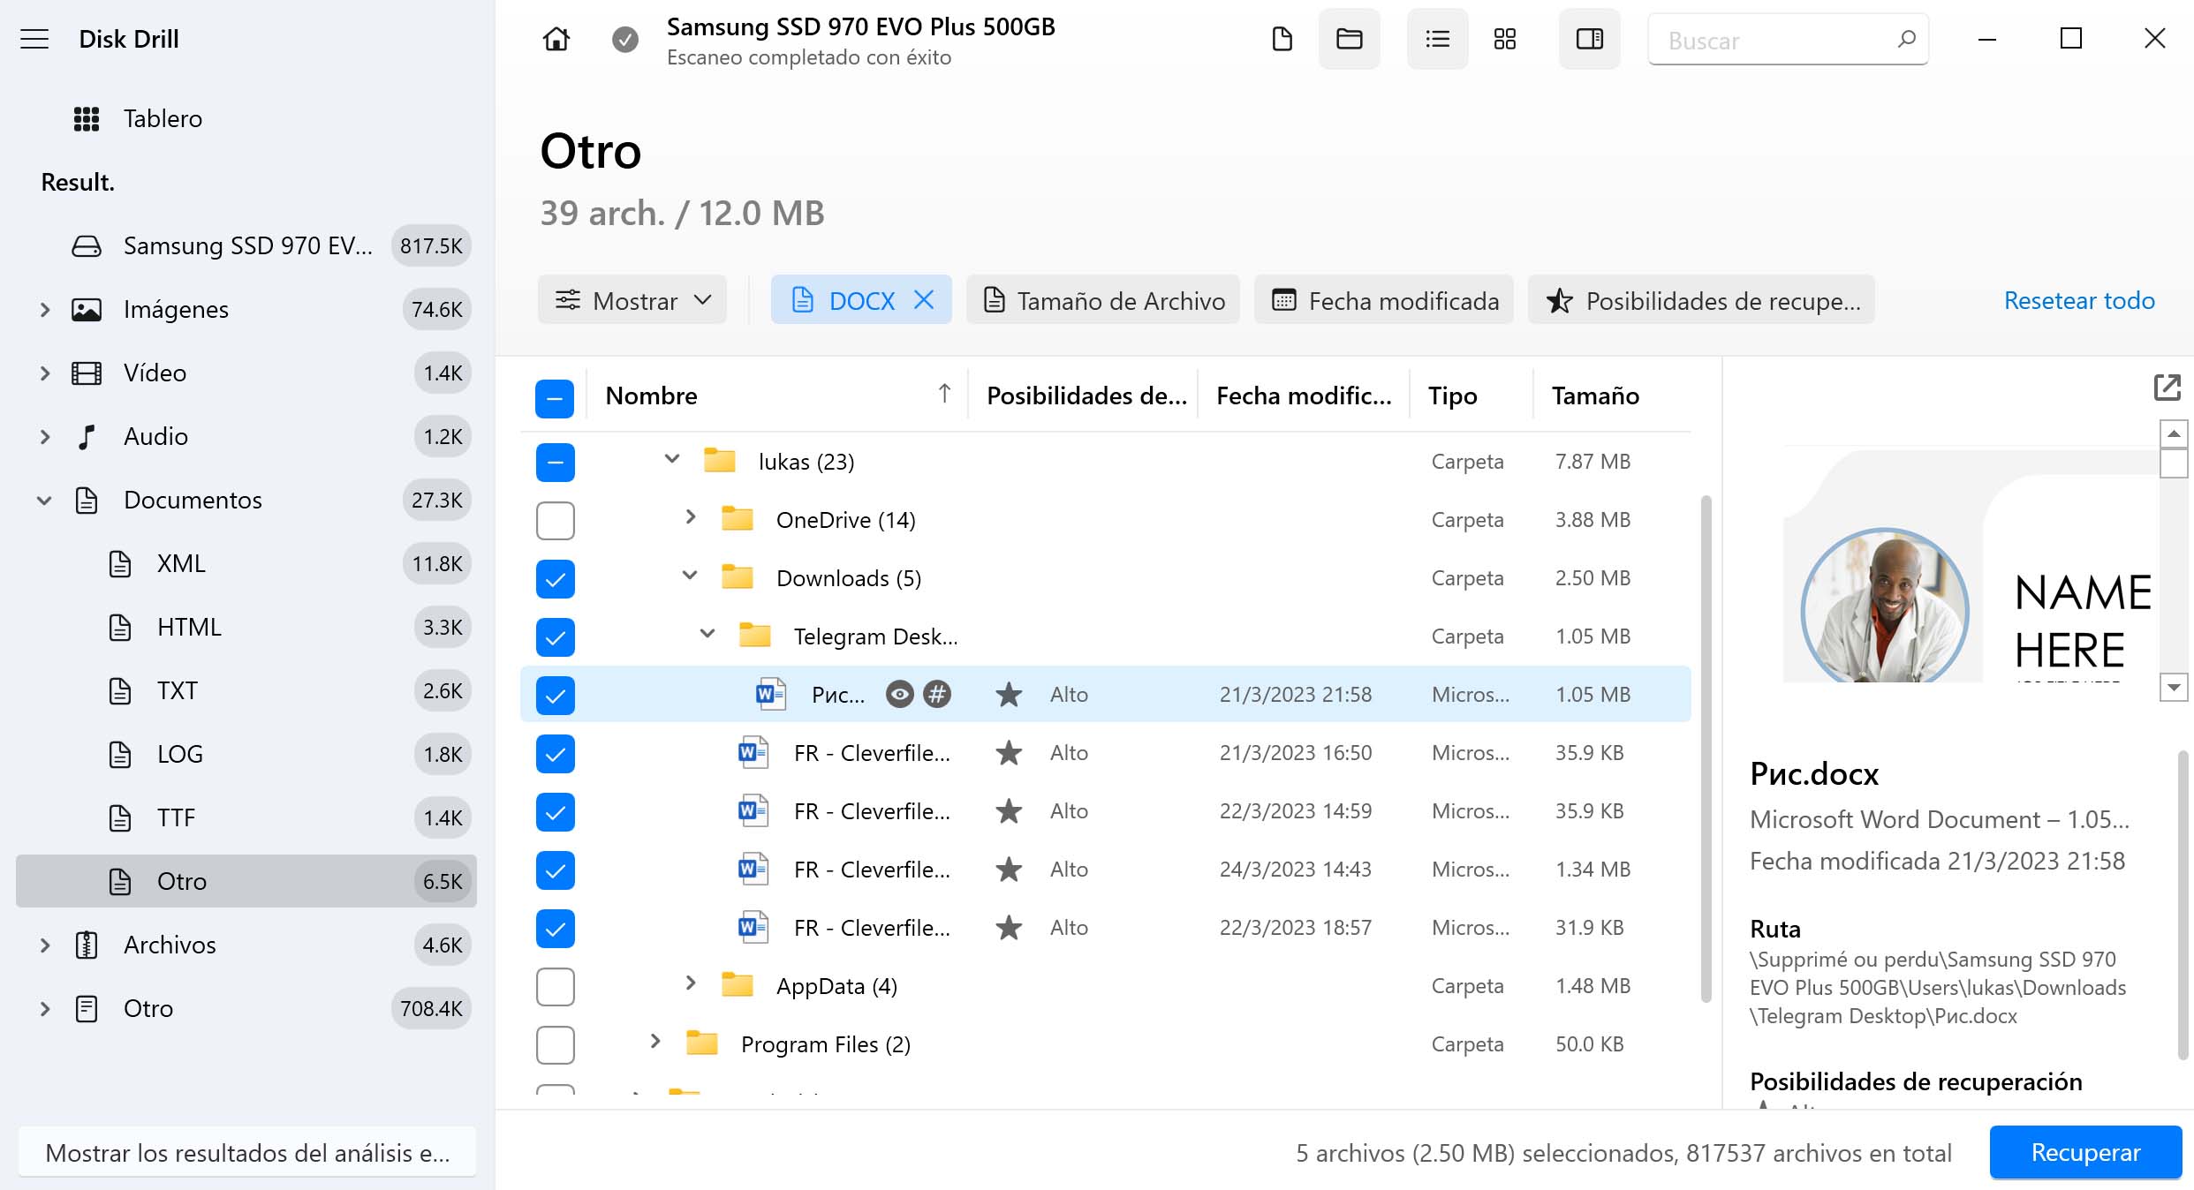Remove the DOCX filter with X
The height and width of the screenshot is (1190, 2194).
pos(924,300)
